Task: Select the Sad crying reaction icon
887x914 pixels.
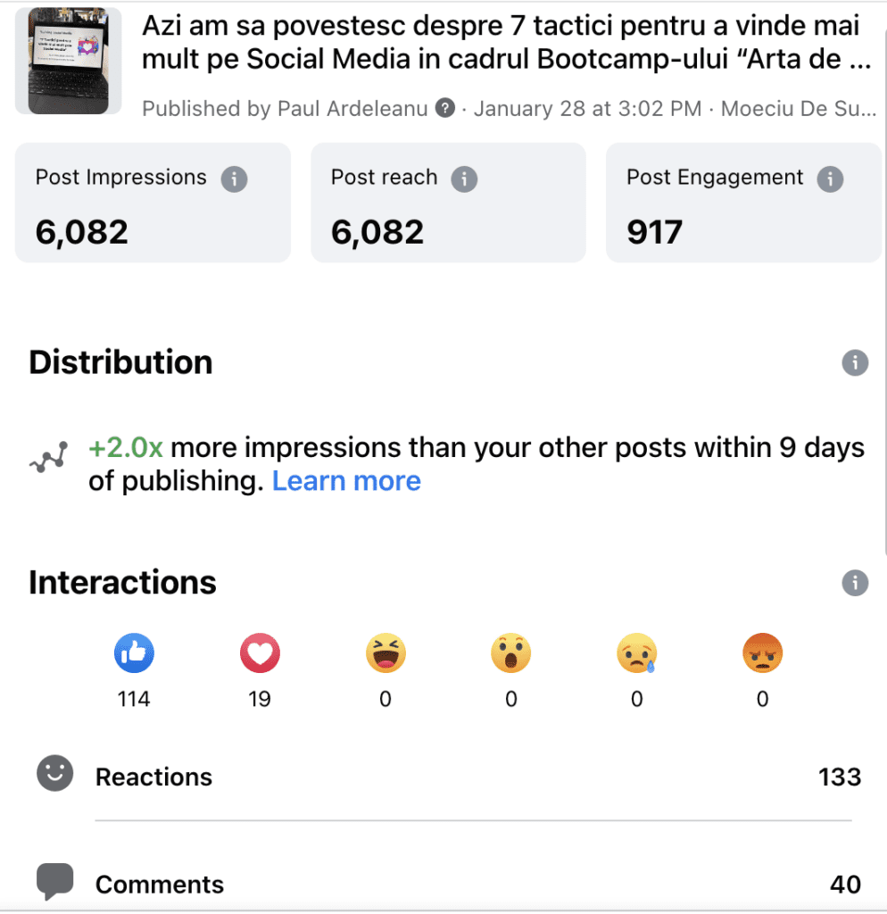Action: tap(637, 652)
